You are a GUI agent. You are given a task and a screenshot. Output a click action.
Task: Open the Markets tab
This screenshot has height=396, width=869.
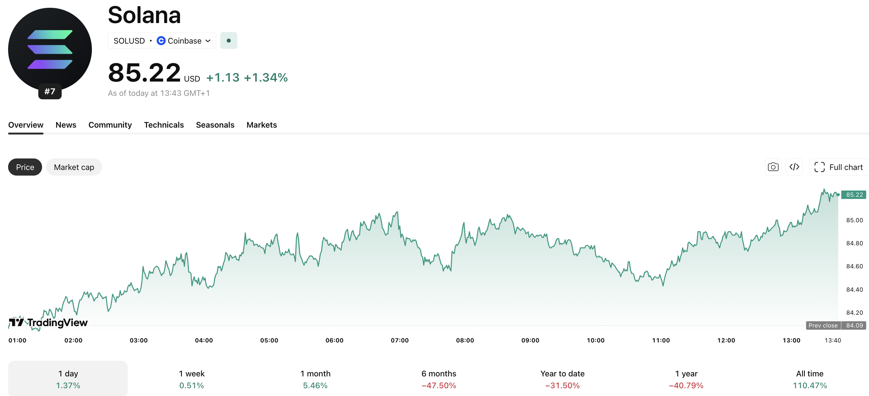(262, 125)
